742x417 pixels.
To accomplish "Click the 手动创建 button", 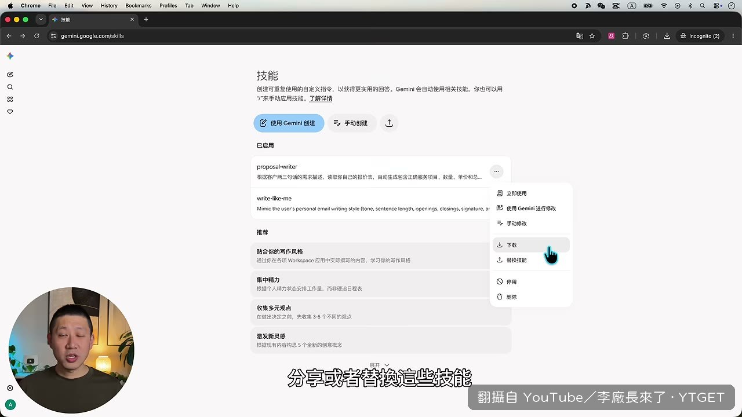I will click(x=352, y=123).
